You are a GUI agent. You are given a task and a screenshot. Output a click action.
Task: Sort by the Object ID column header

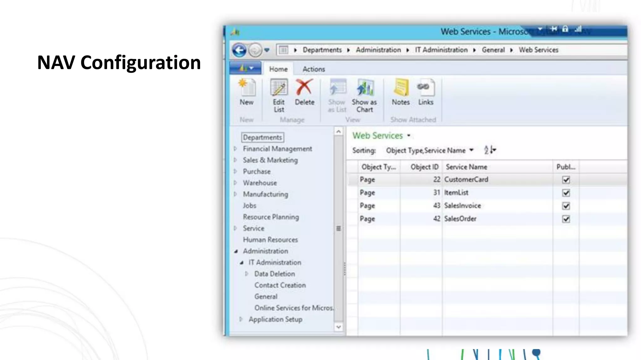pyautogui.click(x=421, y=167)
